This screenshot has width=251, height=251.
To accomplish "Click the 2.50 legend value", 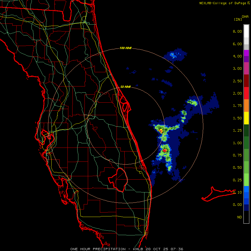I will click(237, 81).
